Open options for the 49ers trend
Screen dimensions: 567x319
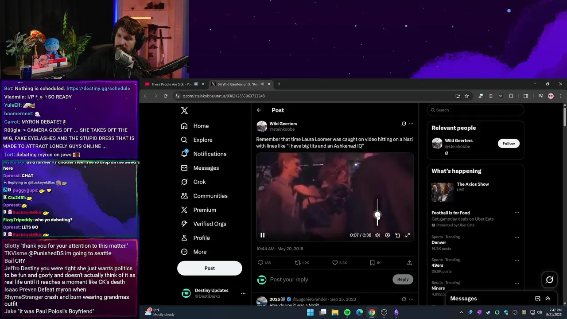[x=517, y=260]
